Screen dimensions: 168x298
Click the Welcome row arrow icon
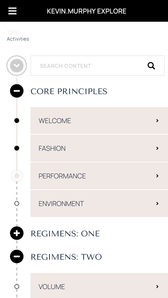(157, 121)
